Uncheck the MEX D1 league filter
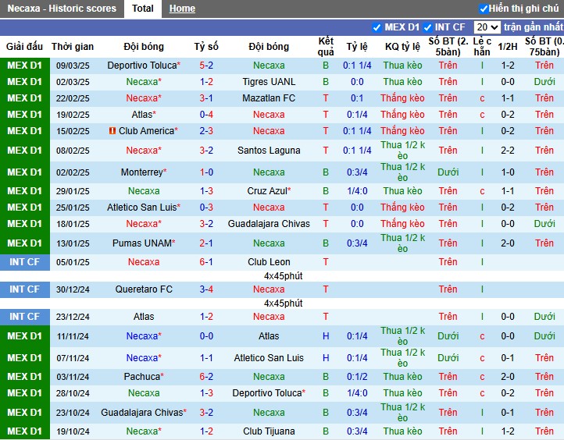This screenshot has height=440, width=564. point(377,27)
